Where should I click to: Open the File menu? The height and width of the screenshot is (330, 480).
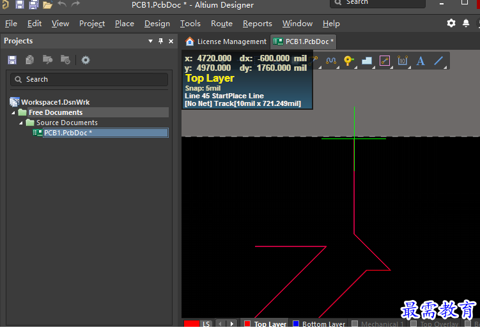11,24
